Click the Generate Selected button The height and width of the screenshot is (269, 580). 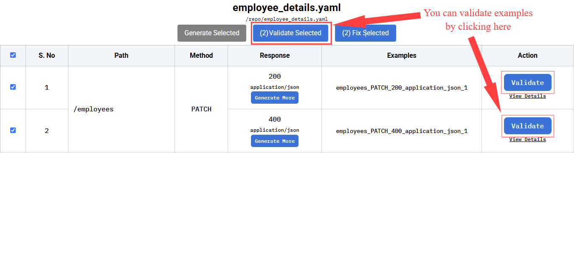212,33
